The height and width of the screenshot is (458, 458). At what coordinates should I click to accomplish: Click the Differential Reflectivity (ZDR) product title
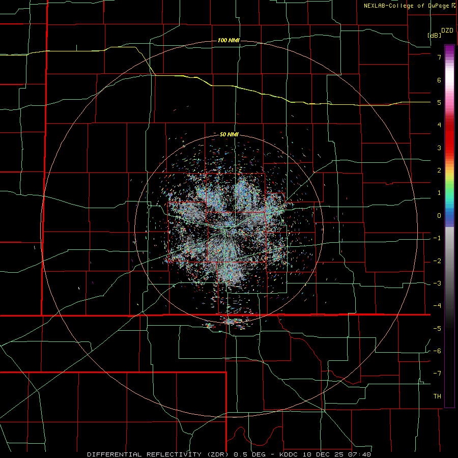pos(159,454)
